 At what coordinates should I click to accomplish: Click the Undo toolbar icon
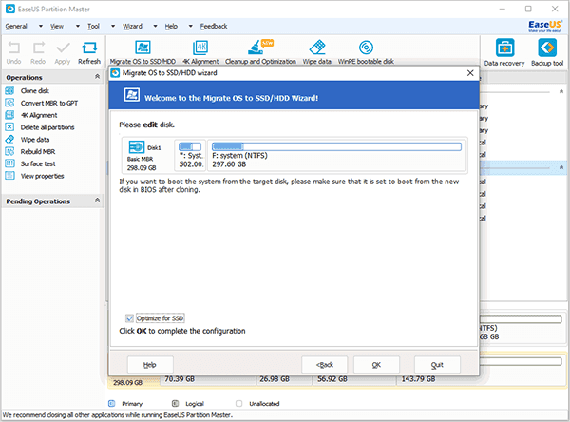click(x=14, y=48)
